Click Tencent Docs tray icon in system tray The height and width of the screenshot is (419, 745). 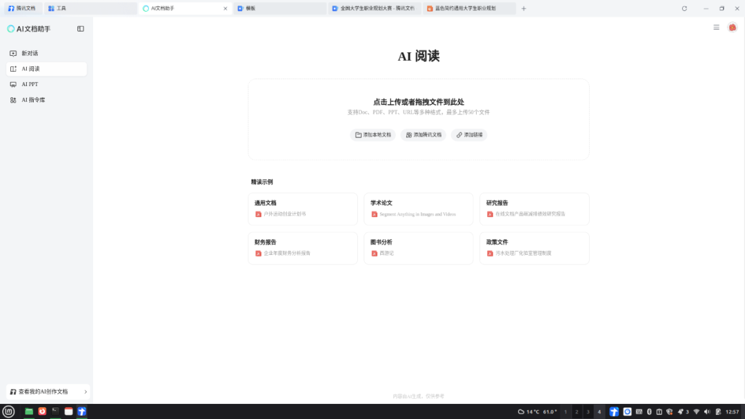(614, 412)
